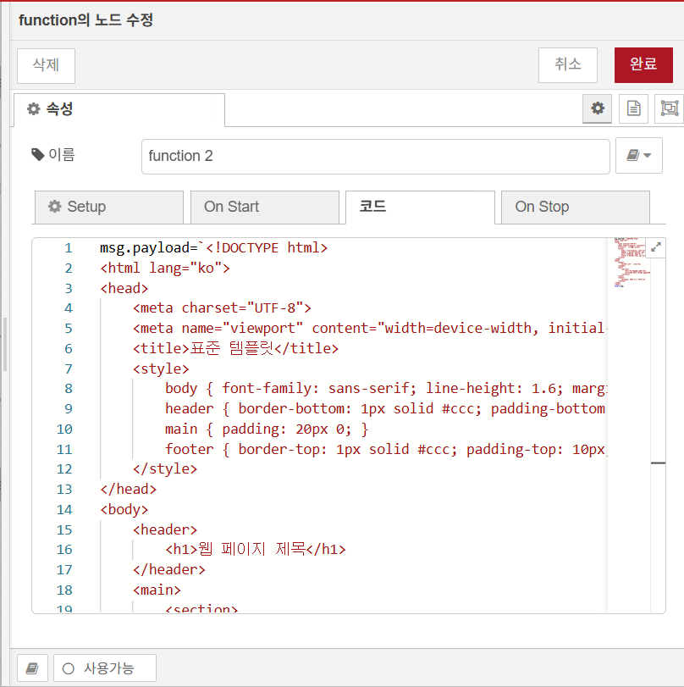This screenshot has height=687, width=684.
Task: Open node description document icon
Action: 633,108
